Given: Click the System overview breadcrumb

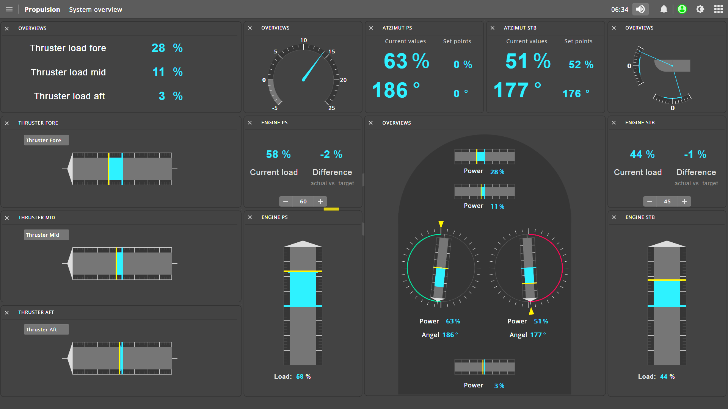Looking at the screenshot, I should [x=96, y=9].
